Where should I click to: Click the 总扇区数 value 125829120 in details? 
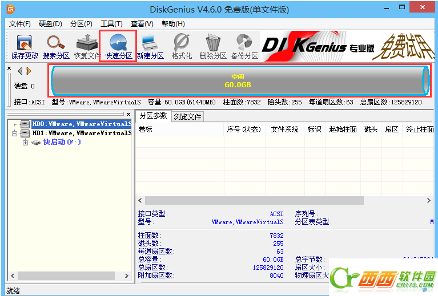268,268
